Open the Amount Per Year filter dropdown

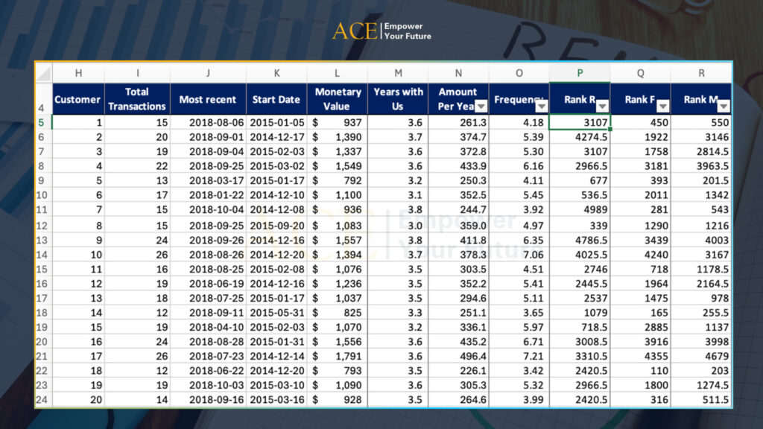point(480,107)
